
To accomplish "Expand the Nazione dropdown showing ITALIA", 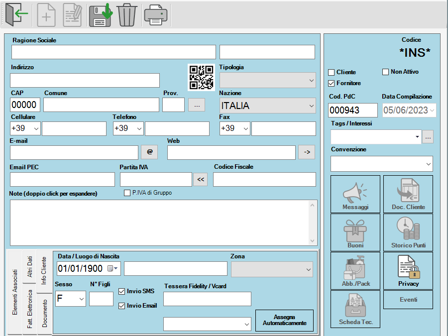I will point(312,106).
